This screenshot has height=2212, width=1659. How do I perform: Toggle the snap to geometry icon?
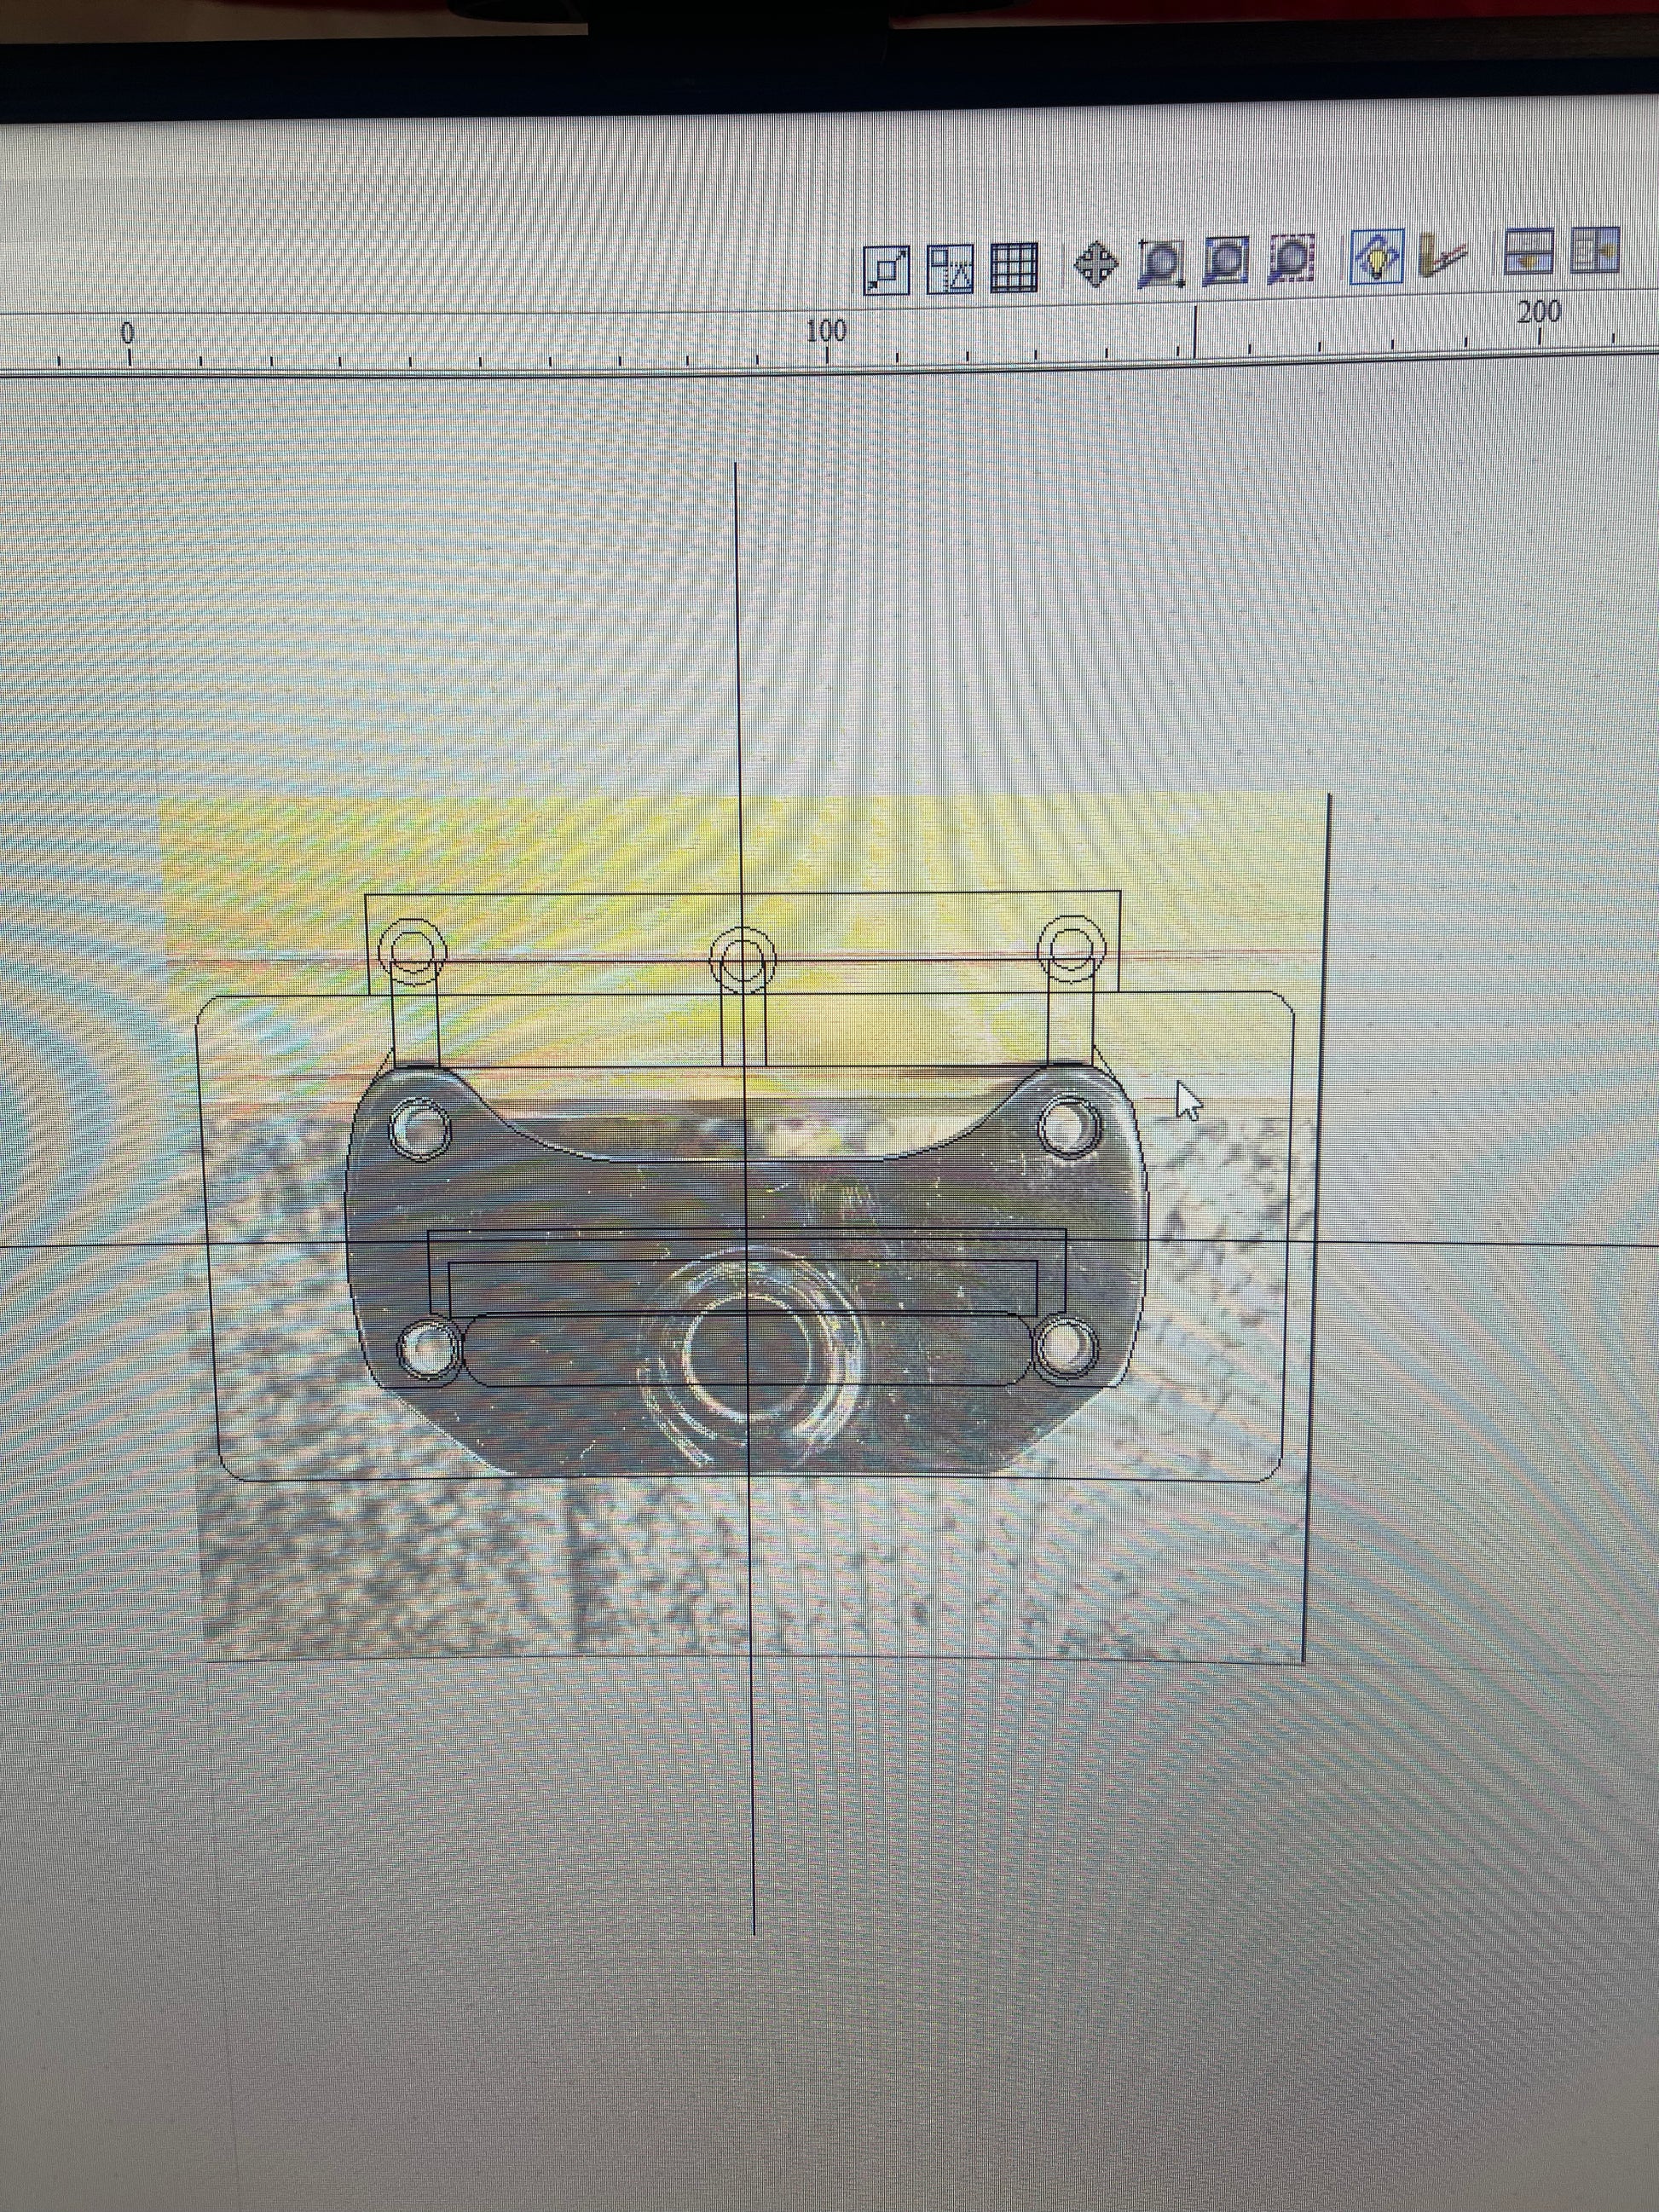[886, 269]
